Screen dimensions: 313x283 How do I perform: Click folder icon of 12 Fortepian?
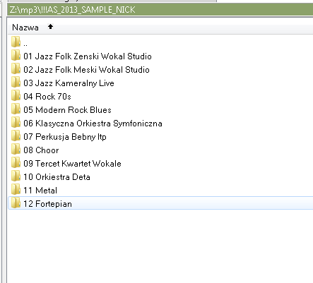(16, 203)
